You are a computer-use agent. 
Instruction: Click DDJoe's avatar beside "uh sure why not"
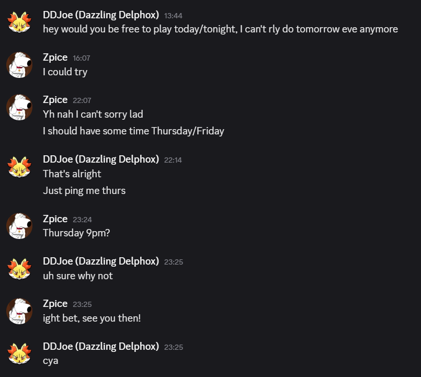19,269
